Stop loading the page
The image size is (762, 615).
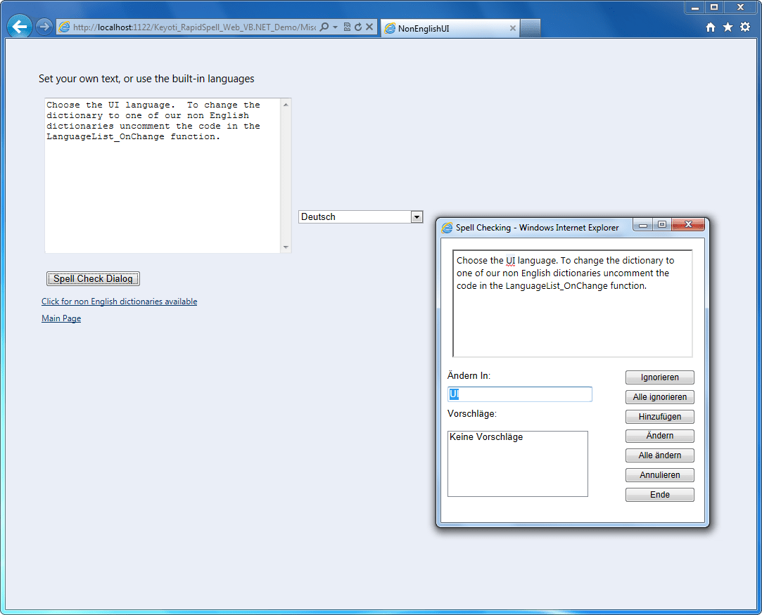pos(369,26)
